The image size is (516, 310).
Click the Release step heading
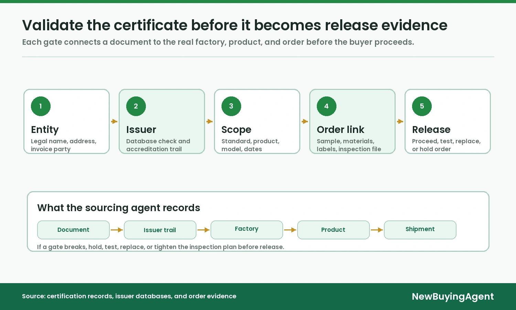click(431, 130)
